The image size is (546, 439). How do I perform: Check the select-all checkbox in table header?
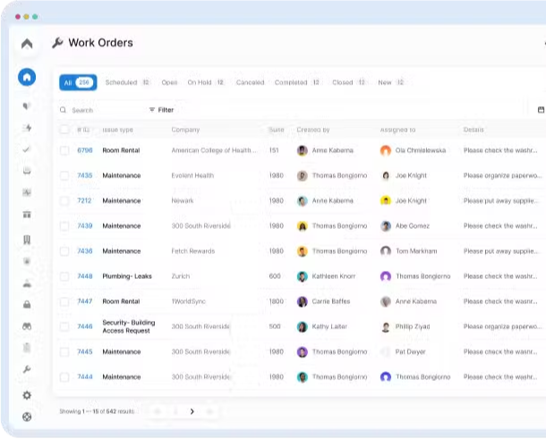coord(64,130)
